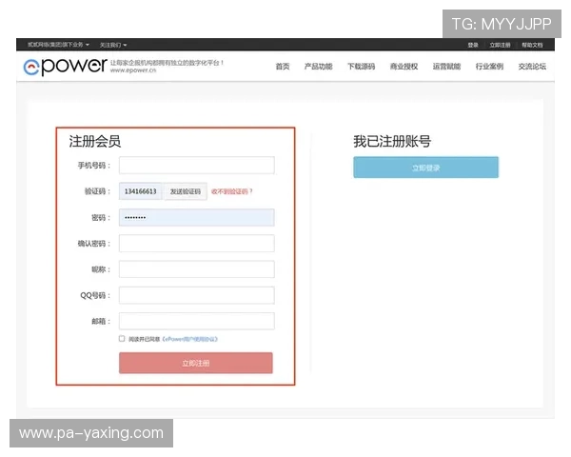Image resolution: width=571 pixels, height=457 pixels.
Task: Select 运营赋能 in navigation menu
Action: [446, 67]
